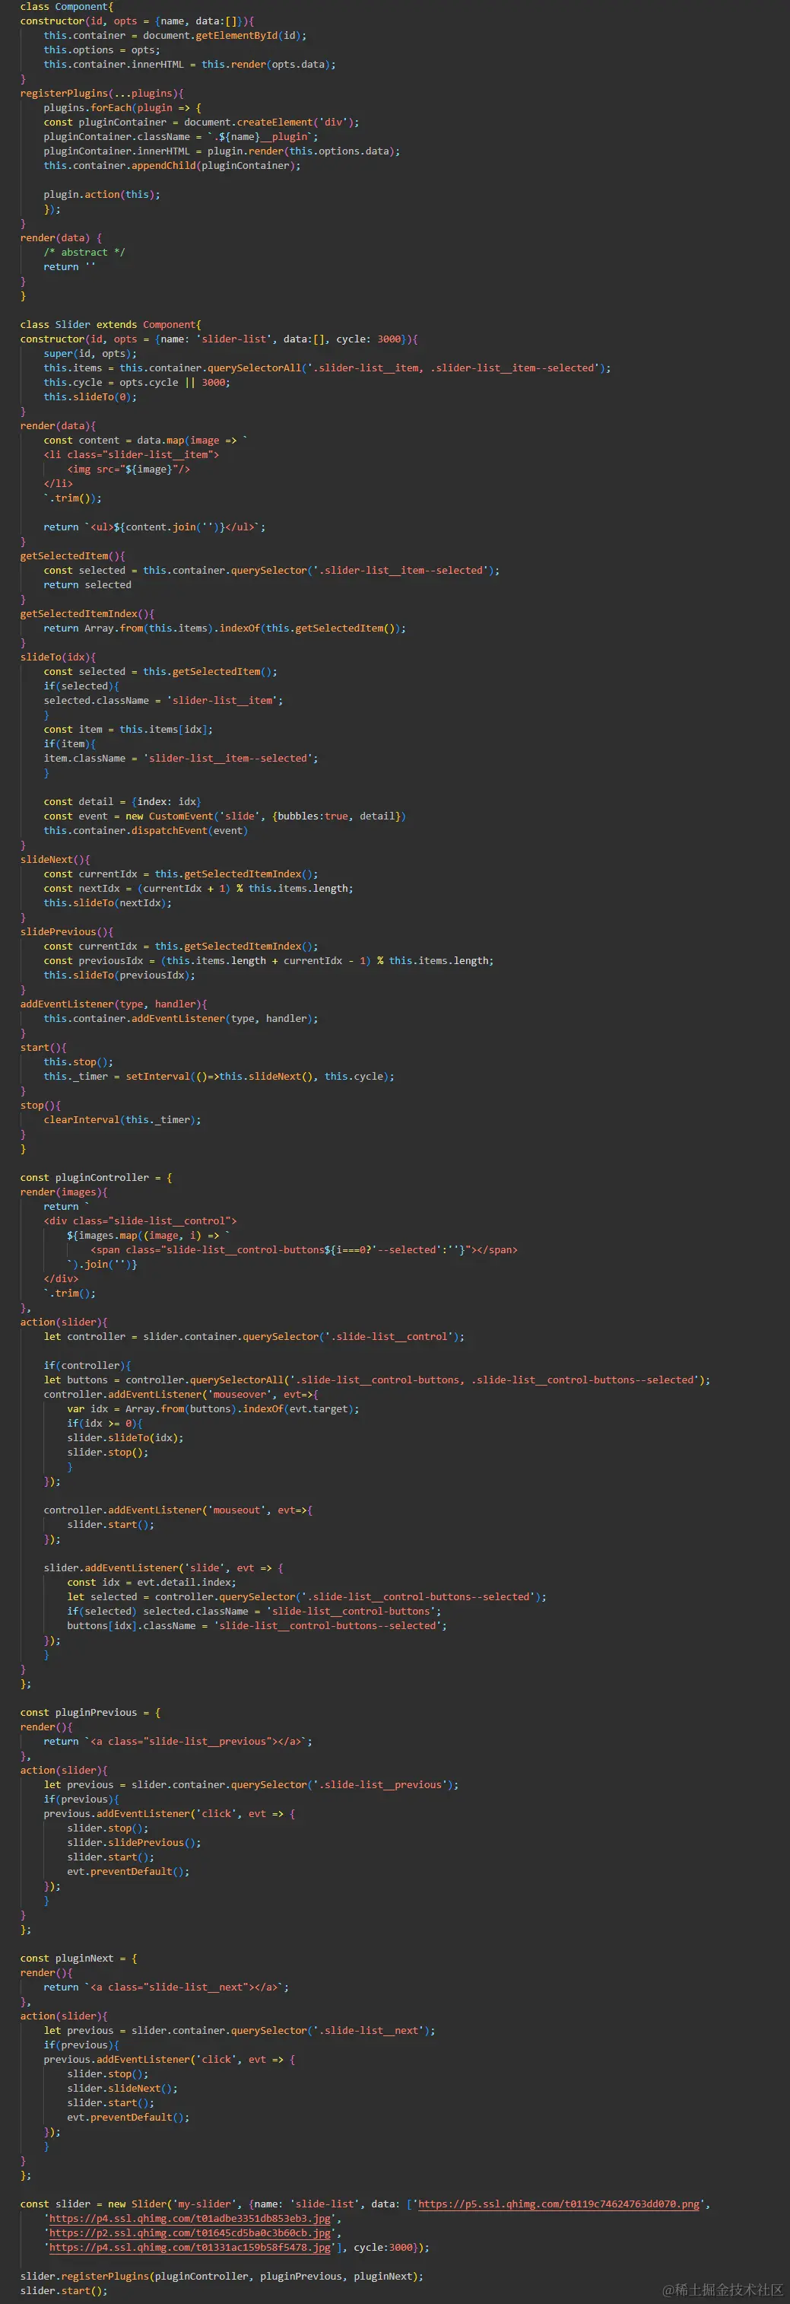This screenshot has height=2304, width=790.
Task: Click the 'return selected' line
Action: point(87,585)
